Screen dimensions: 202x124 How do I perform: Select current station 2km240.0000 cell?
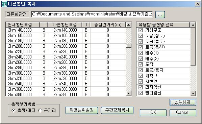coord(23,57)
